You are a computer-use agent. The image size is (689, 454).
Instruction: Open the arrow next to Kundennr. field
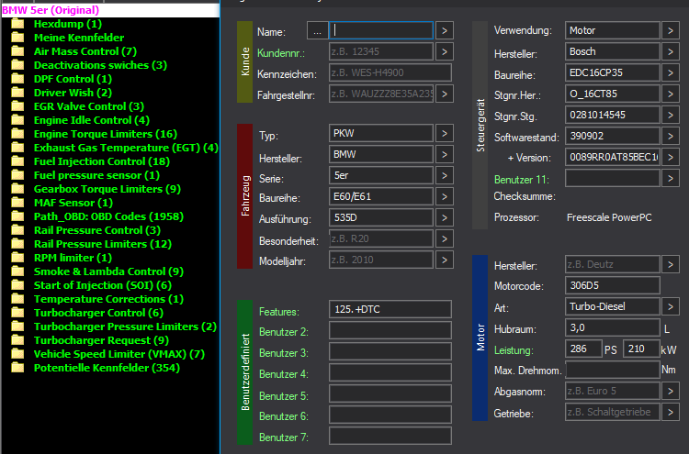coord(445,51)
